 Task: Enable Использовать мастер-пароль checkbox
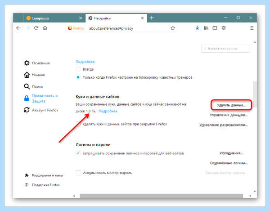pyautogui.click(x=78, y=173)
